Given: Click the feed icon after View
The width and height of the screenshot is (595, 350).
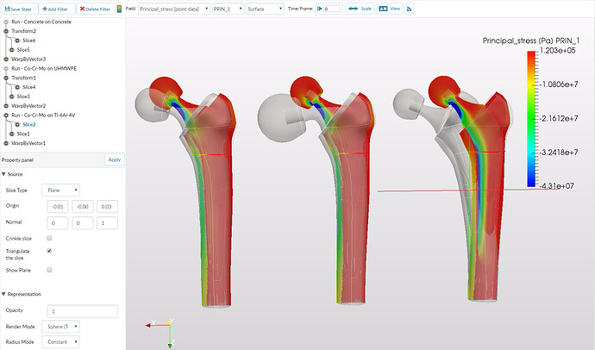Looking at the screenshot, I should (409, 9).
